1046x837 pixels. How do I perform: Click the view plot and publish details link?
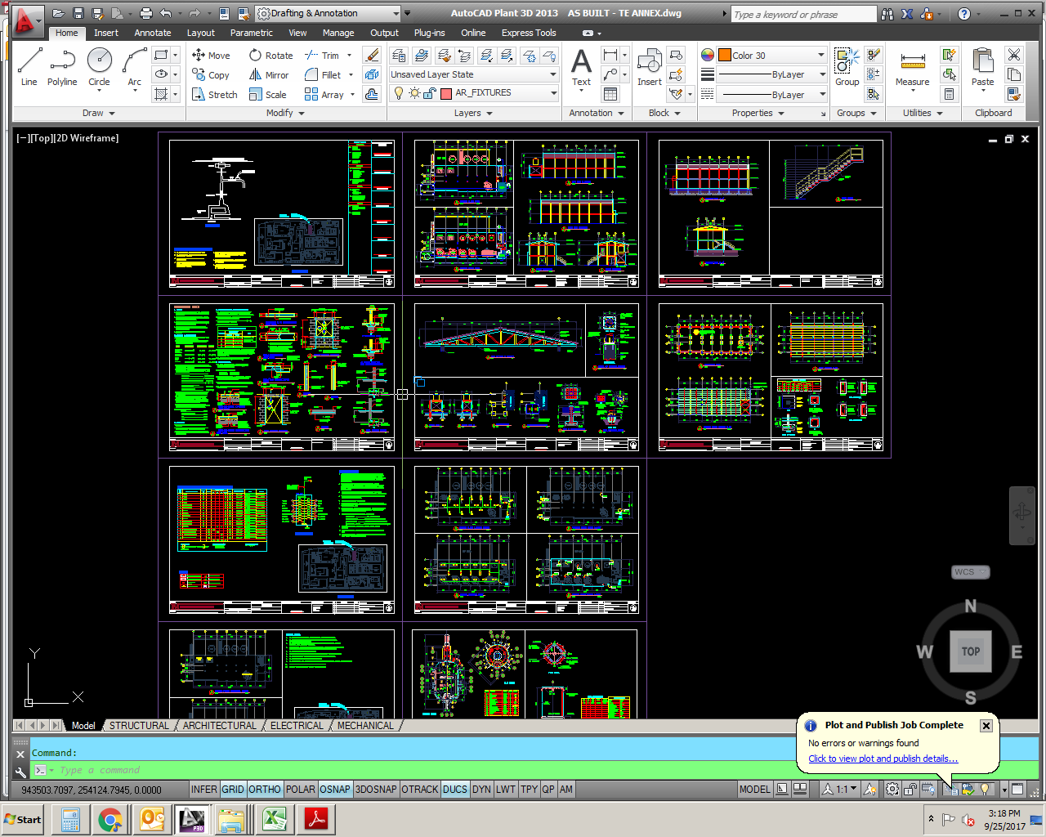coord(883,759)
